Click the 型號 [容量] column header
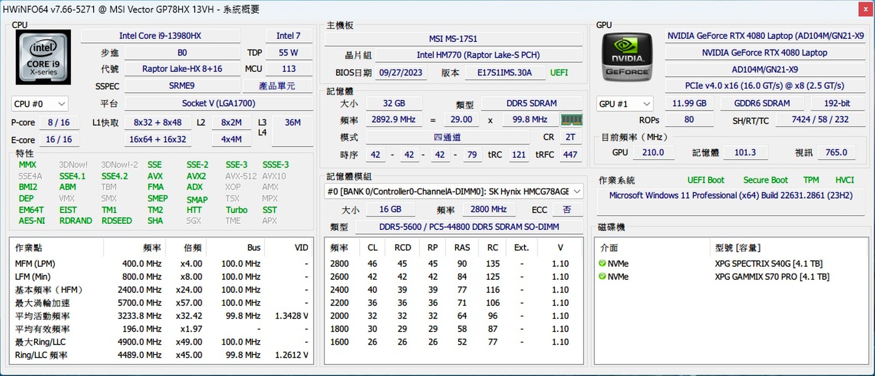Viewport: 875px width, 376px height. [738, 248]
